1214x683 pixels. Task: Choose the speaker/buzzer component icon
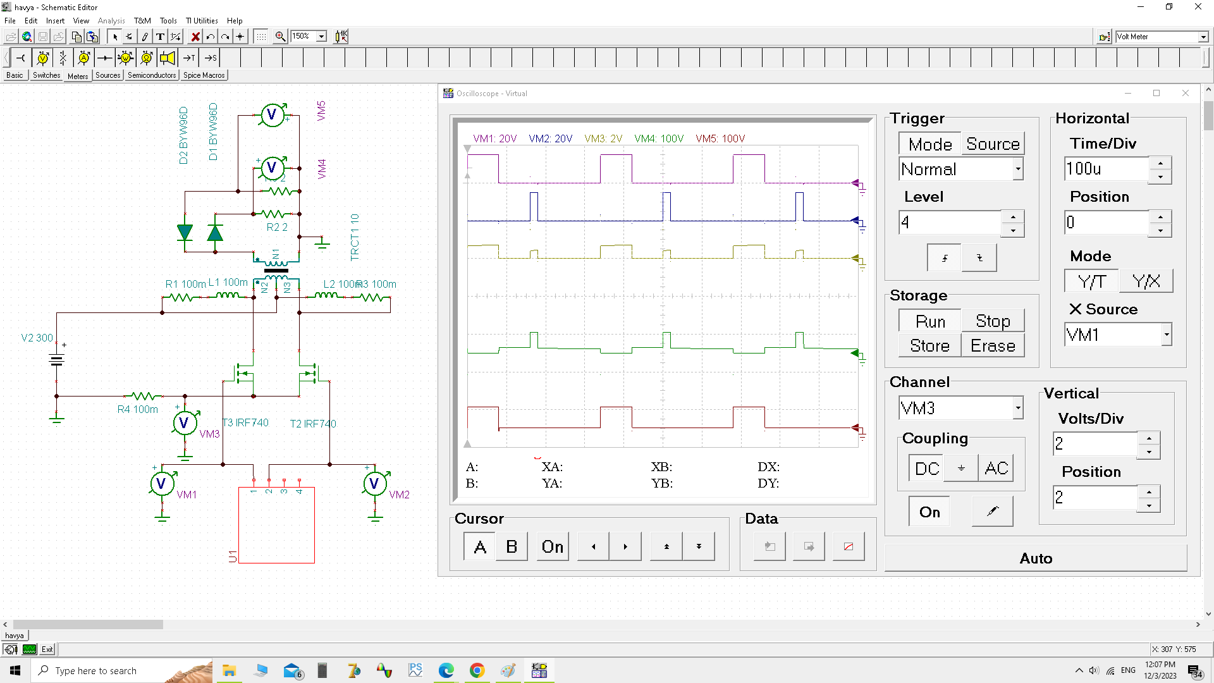coord(168,58)
